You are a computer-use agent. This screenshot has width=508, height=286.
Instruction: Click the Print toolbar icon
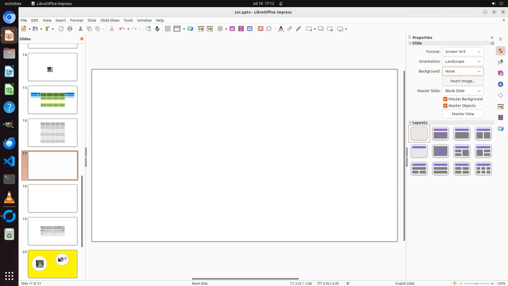70,29
